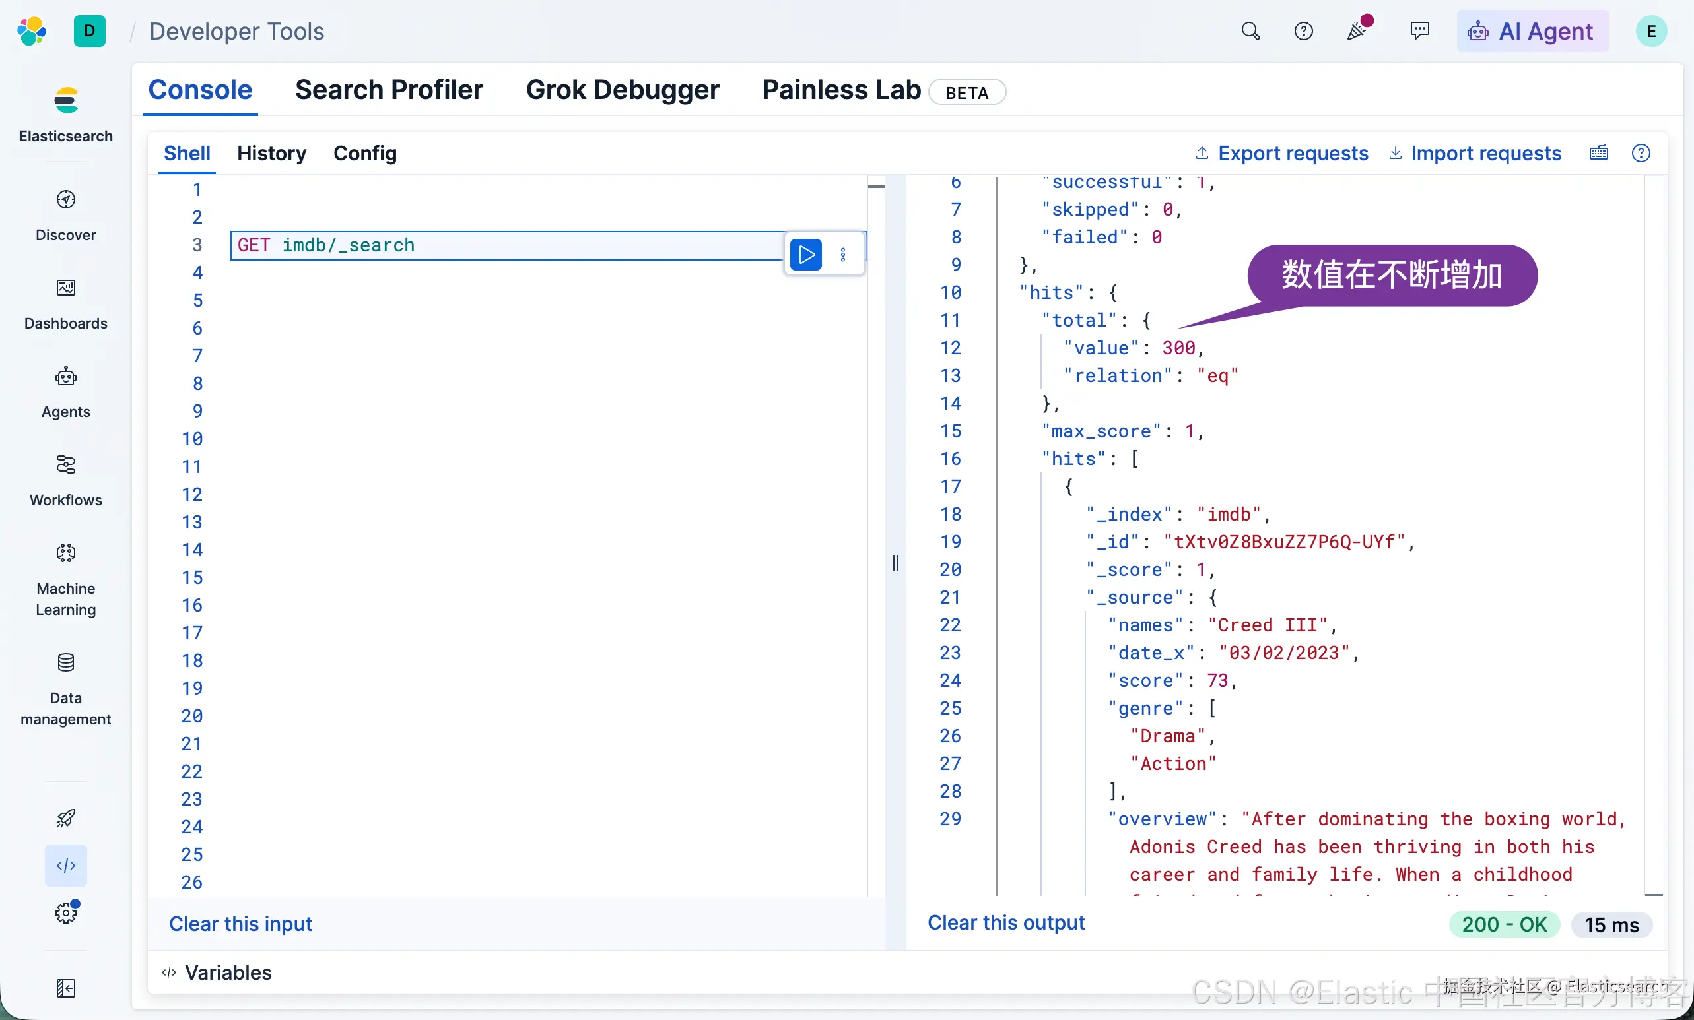1694x1020 pixels.
Task: Open Machine Learning from the sidebar
Action: coord(65,580)
